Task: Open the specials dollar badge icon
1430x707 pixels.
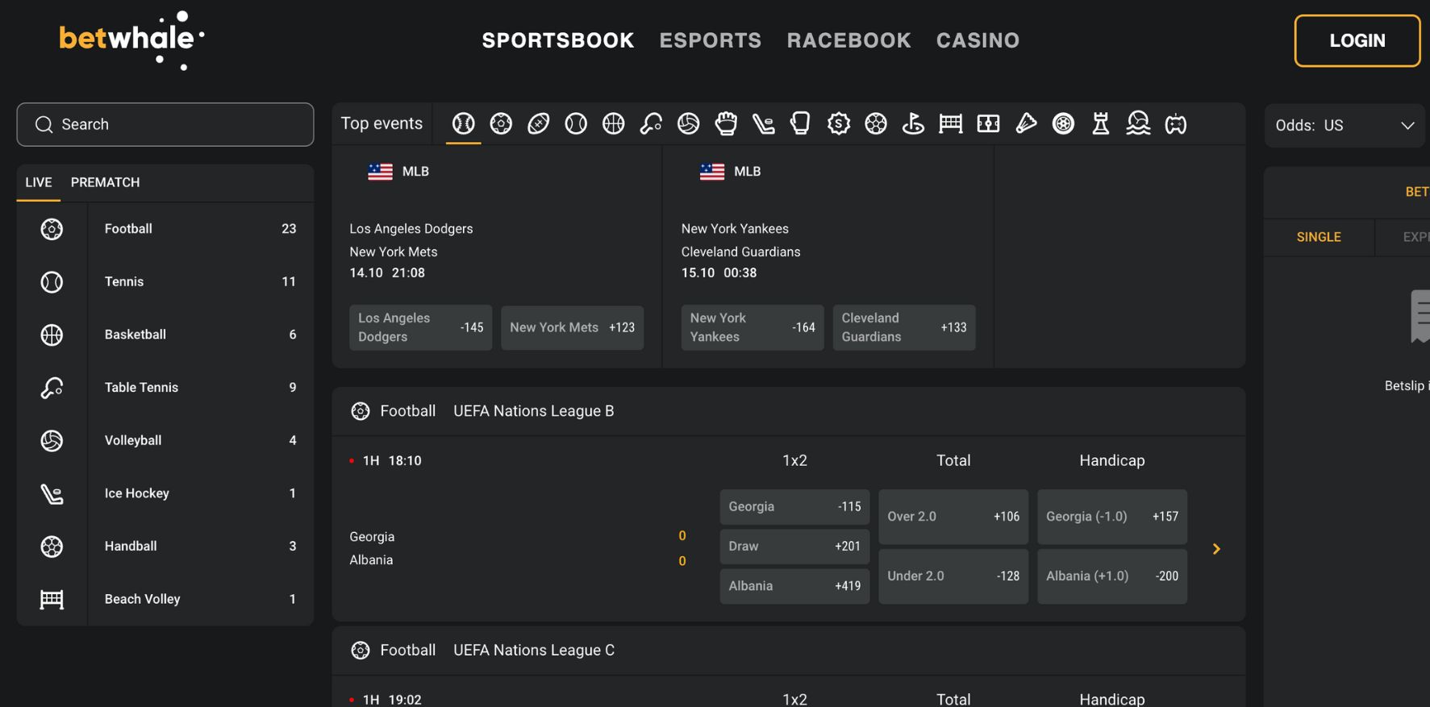Action: coord(839,123)
